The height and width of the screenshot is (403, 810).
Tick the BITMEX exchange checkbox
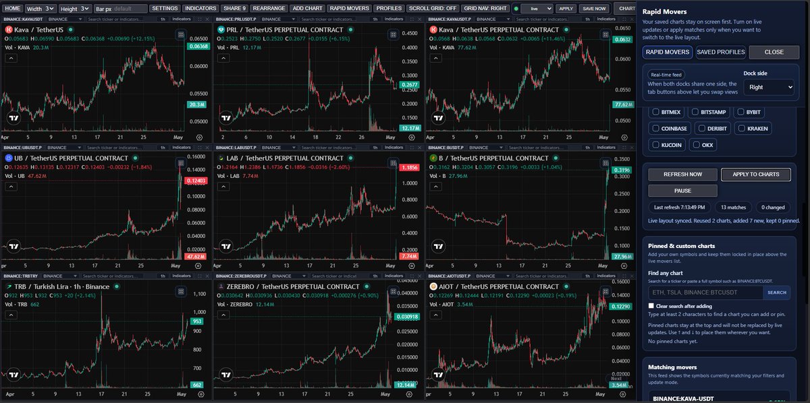[x=657, y=112]
